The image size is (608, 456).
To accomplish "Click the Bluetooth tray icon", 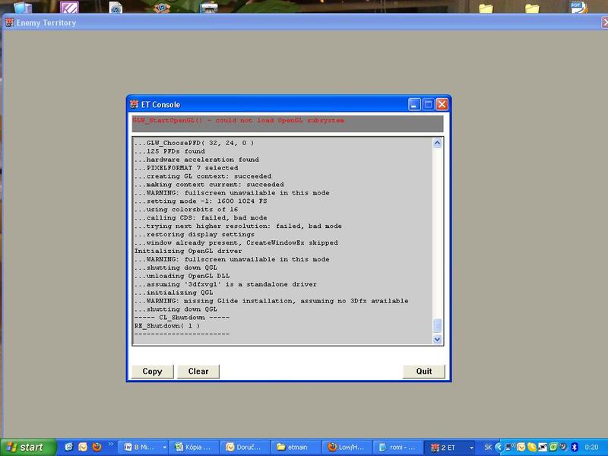I will (x=575, y=447).
